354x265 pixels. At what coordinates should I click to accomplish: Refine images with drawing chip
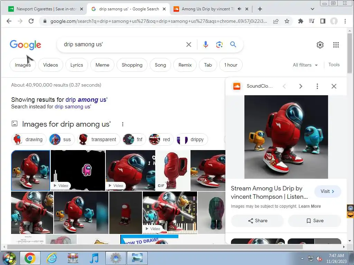(28, 139)
